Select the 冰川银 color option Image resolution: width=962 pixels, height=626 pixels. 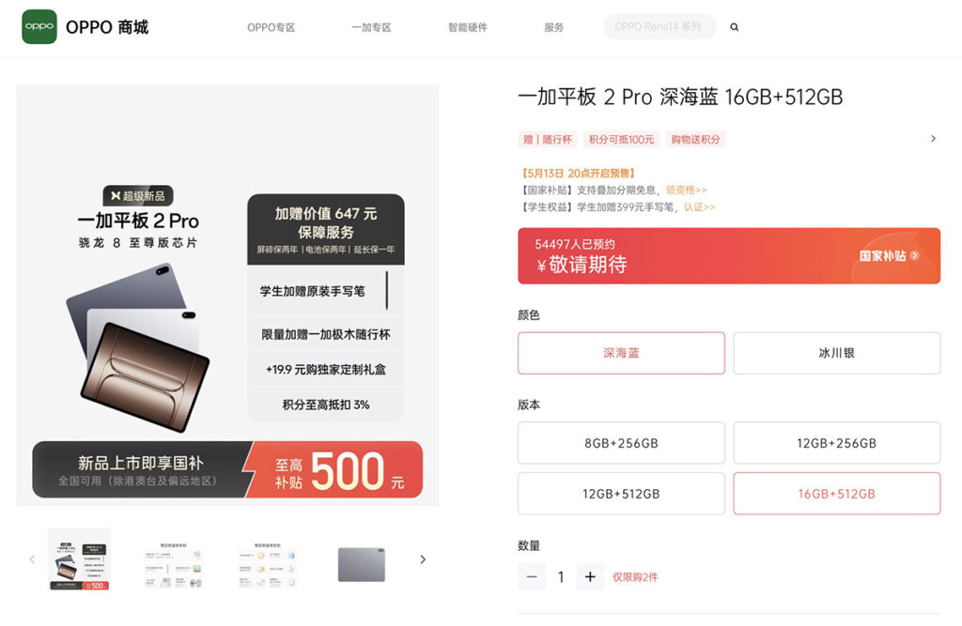click(x=837, y=353)
